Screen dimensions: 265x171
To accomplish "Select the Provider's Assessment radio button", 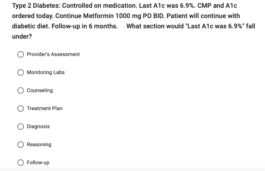I will pyautogui.click(x=21, y=54).
